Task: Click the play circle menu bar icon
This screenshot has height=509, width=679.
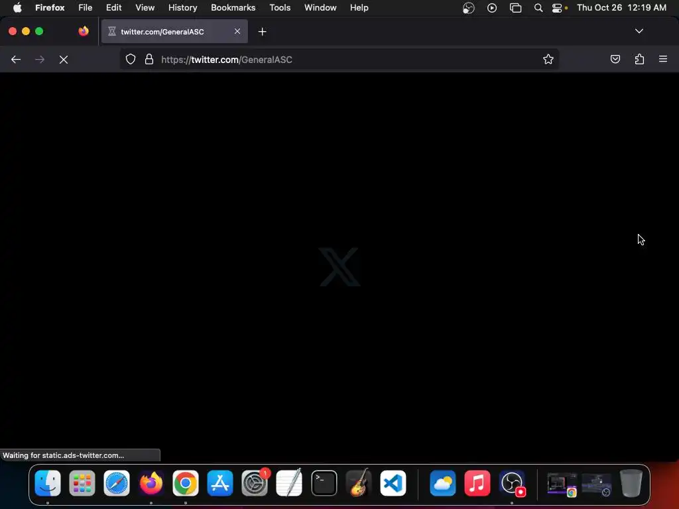Action: (492, 8)
